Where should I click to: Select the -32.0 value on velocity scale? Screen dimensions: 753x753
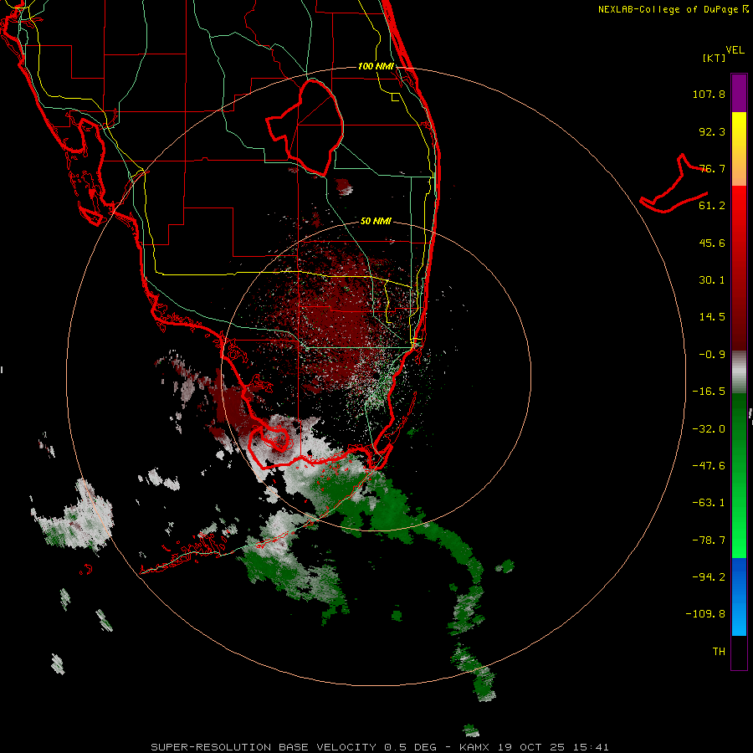[x=709, y=429]
